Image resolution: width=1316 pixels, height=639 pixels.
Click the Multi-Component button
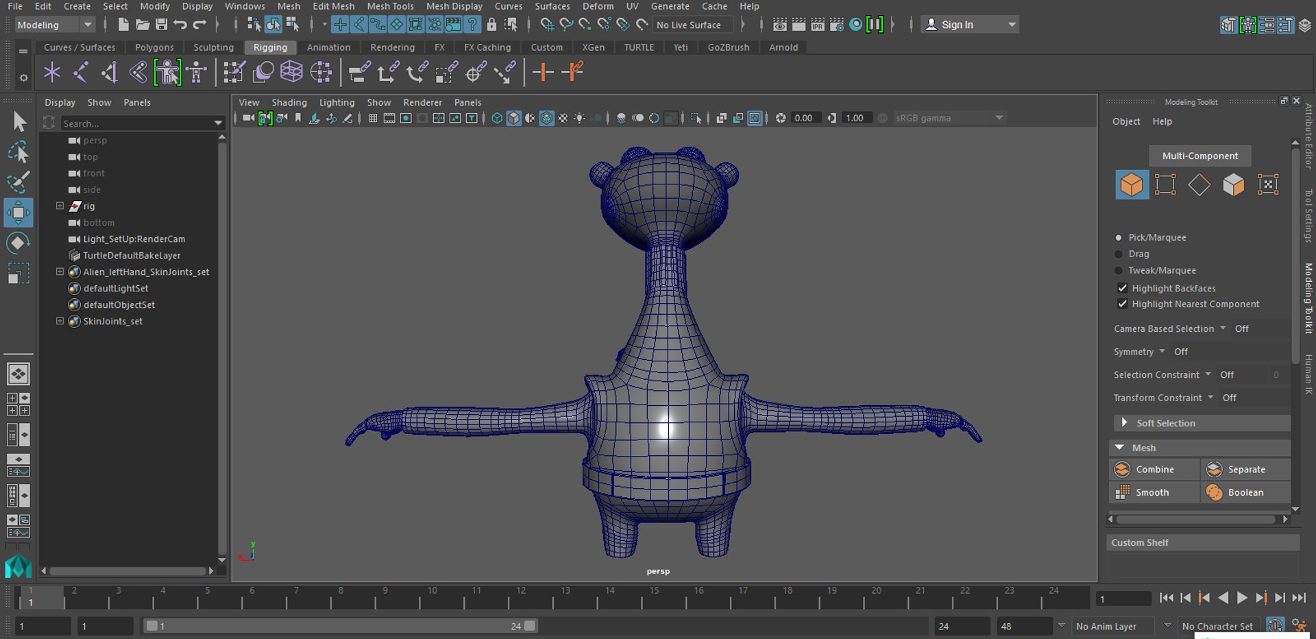point(1200,156)
